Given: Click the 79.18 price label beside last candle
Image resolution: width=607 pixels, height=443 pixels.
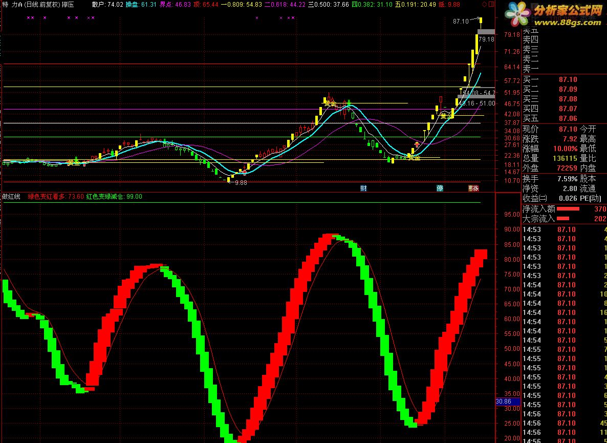Looking at the screenshot, I should 486,39.
